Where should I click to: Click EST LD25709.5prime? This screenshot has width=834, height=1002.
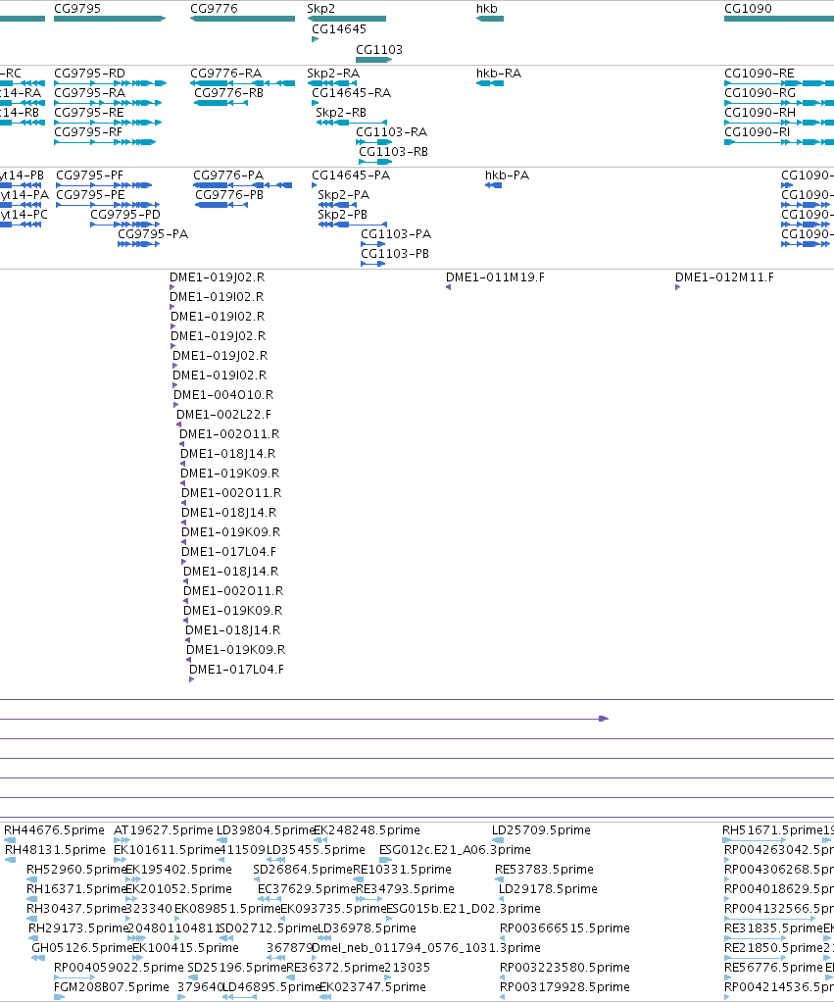[541, 830]
